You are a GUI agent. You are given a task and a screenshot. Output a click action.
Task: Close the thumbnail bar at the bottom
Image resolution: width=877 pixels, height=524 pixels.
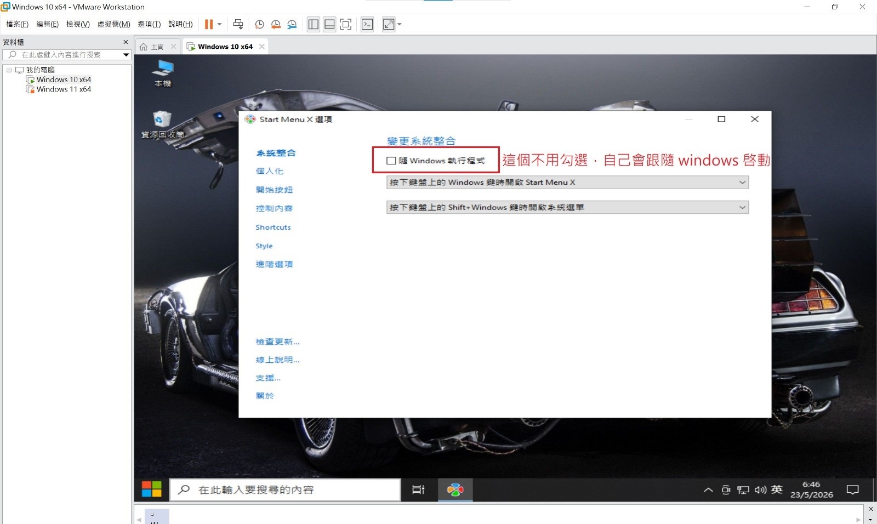coord(871,509)
